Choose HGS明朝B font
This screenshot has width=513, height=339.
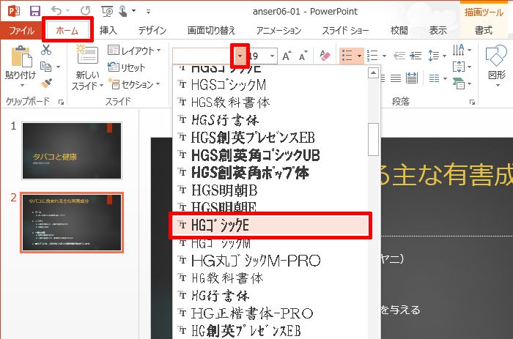pyautogui.click(x=270, y=190)
